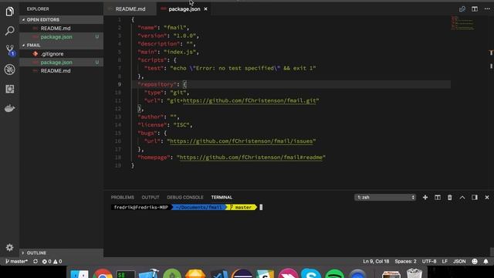This screenshot has height=278, width=494.
Task: Open the Source Control view icon
Action: tap(10, 50)
